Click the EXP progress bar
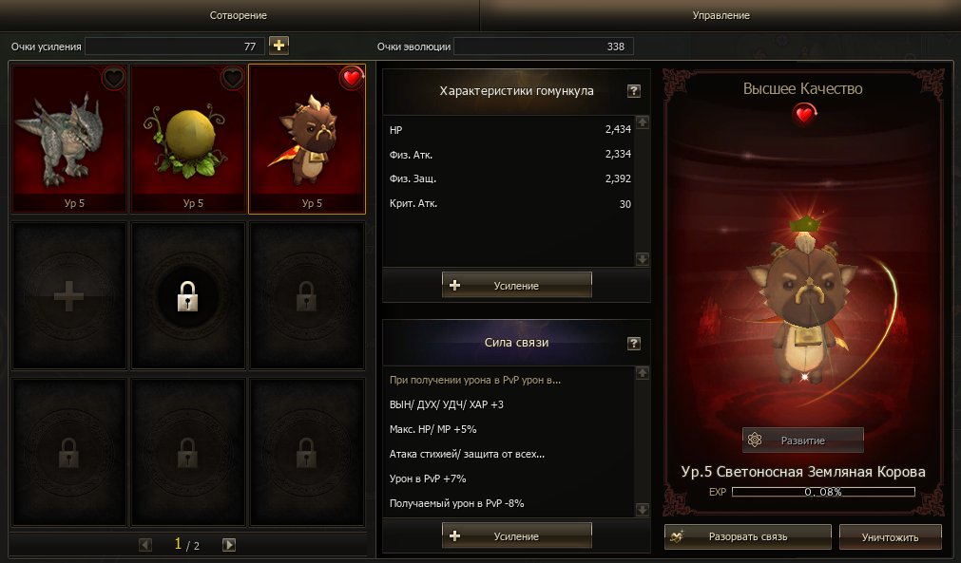Image resolution: width=961 pixels, height=563 pixels. pos(823,492)
